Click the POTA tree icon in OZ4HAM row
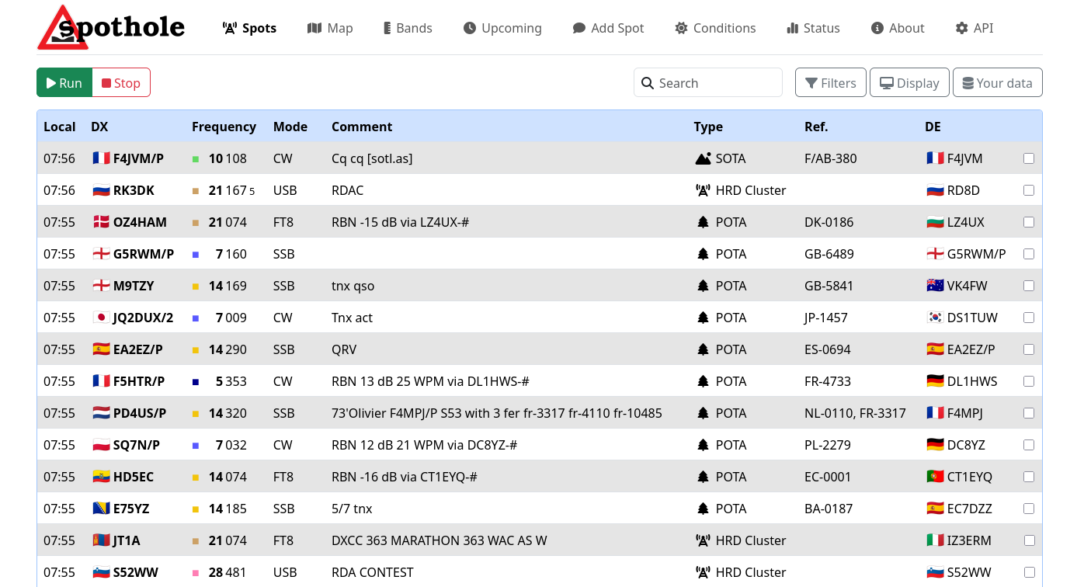 [703, 222]
